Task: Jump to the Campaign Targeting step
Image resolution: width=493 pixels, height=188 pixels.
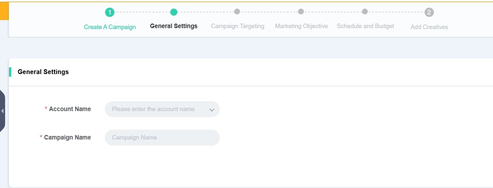Action: [237, 26]
